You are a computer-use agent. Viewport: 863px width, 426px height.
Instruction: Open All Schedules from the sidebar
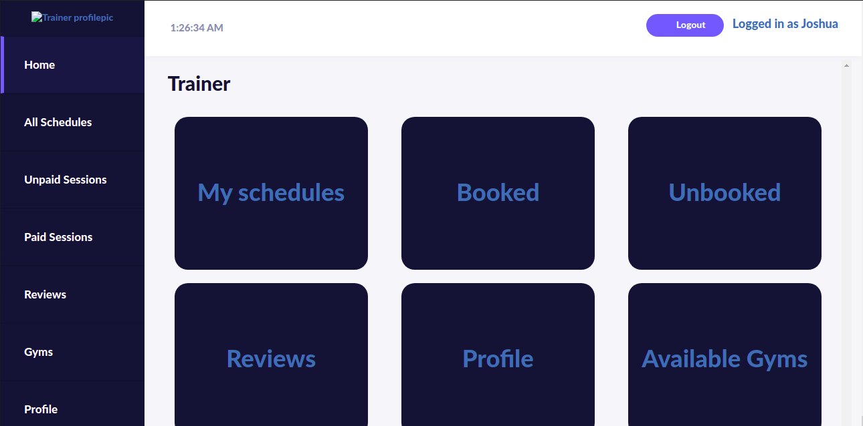pos(58,122)
